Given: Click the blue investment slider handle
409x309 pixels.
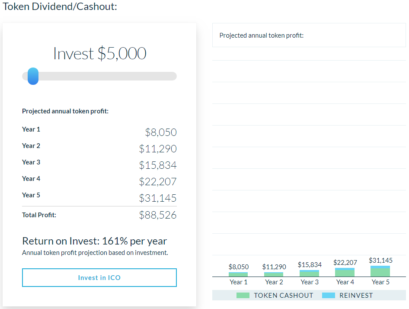Looking at the screenshot, I should click(33, 76).
